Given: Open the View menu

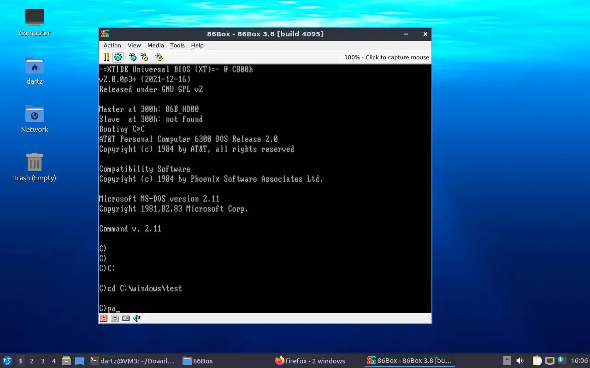Looking at the screenshot, I should [x=134, y=46].
